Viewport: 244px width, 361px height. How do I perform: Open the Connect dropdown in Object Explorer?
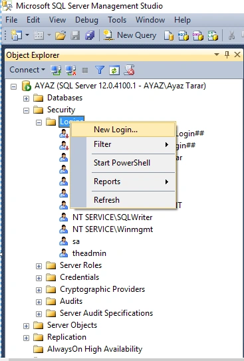[x=27, y=70]
